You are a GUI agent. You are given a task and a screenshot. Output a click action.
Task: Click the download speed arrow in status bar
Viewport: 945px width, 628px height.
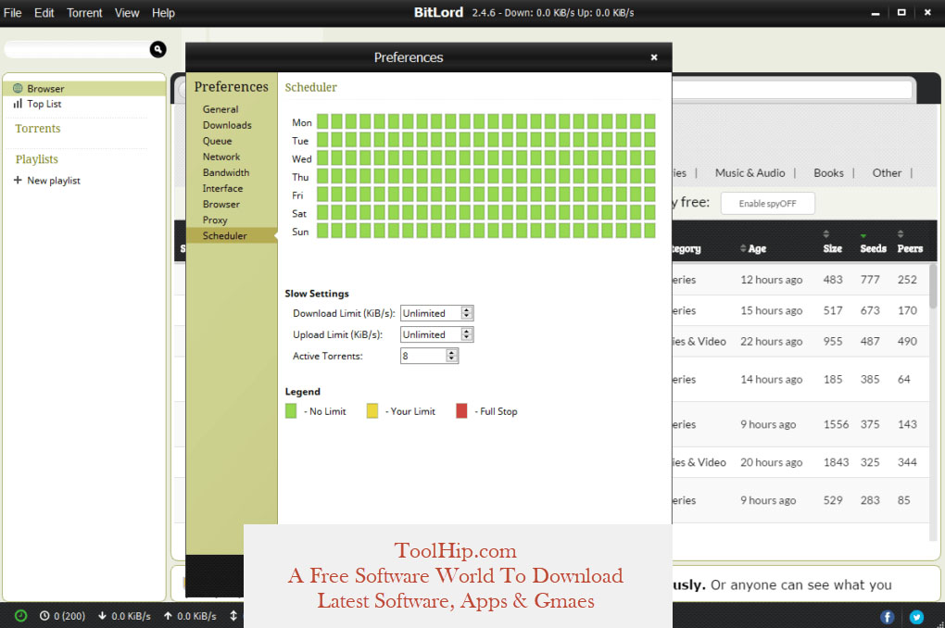click(102, 616)
